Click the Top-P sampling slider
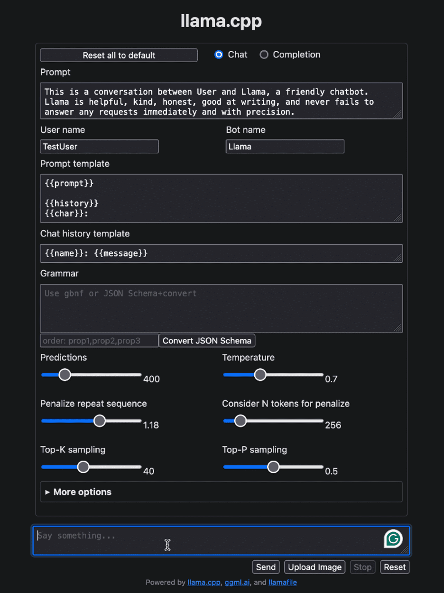444x593 pixels. click(273, 467)
